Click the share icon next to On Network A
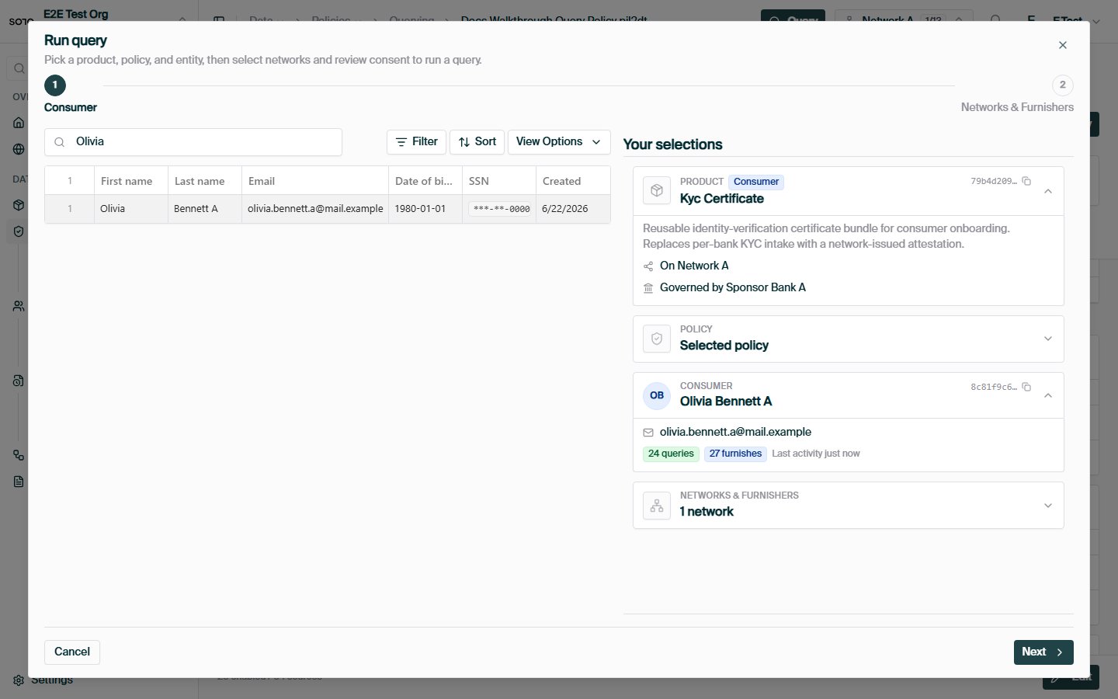 coord(648,266)
